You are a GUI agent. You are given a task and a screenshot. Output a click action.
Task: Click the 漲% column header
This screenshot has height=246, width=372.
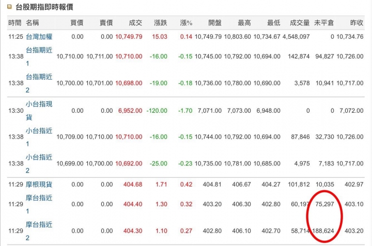point(186,23)
